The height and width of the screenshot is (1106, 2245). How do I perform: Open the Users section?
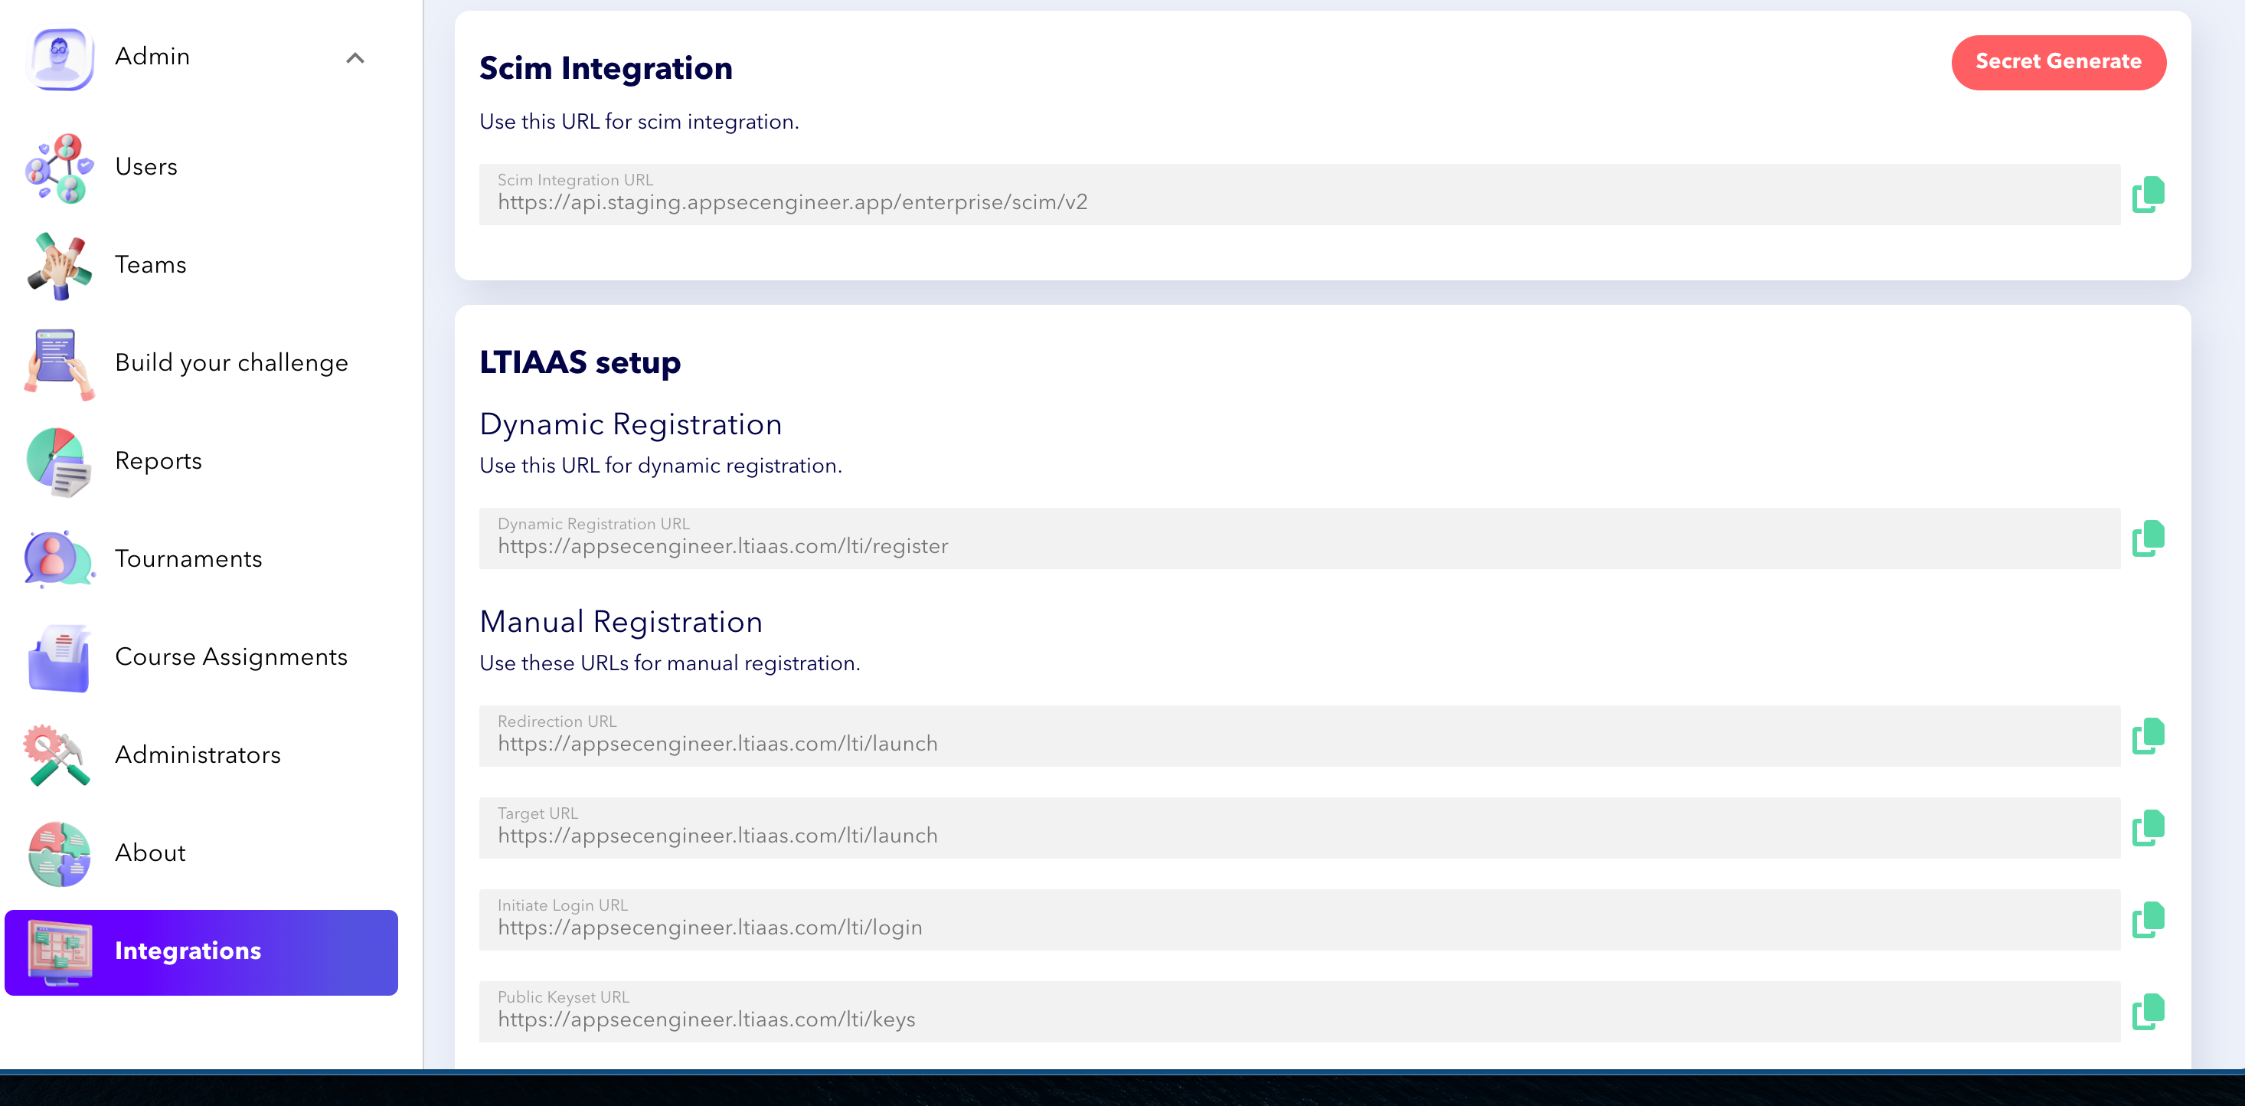[x=145, y=167]
